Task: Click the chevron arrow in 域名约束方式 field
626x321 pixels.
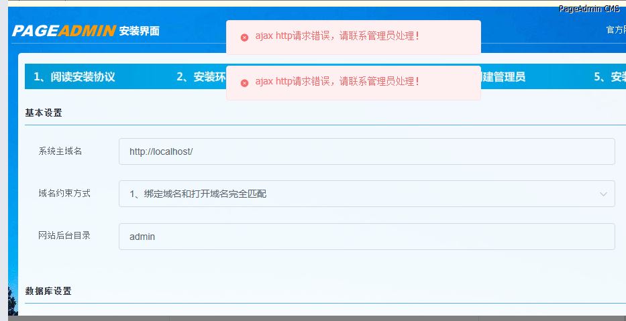Action: point(602,194)
